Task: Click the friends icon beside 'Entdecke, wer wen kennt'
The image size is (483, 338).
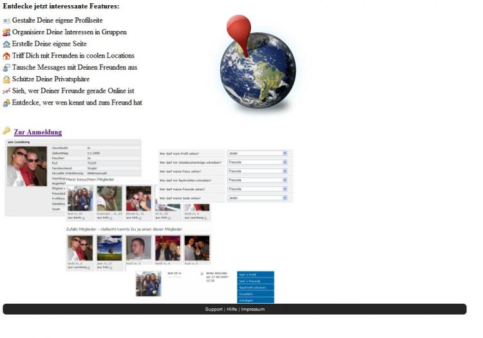Action: (x=6, y=103)
